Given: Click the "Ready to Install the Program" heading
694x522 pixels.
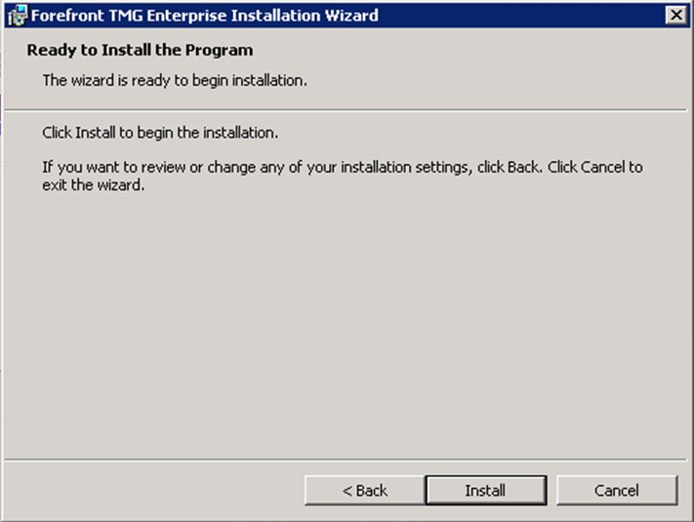Looking at the screenshot, I should click(140, 50).
